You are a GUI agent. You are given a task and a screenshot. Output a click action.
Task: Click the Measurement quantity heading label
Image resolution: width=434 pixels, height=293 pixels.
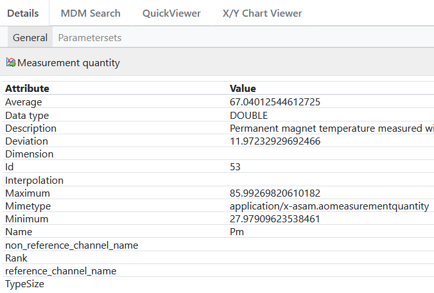68,63
